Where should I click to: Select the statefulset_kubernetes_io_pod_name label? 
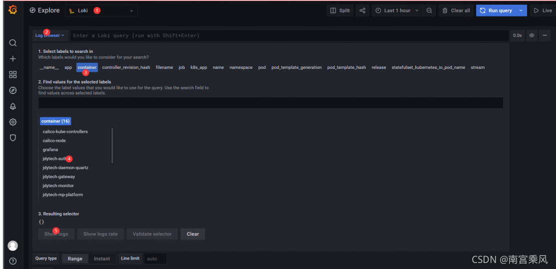(428, 67)
